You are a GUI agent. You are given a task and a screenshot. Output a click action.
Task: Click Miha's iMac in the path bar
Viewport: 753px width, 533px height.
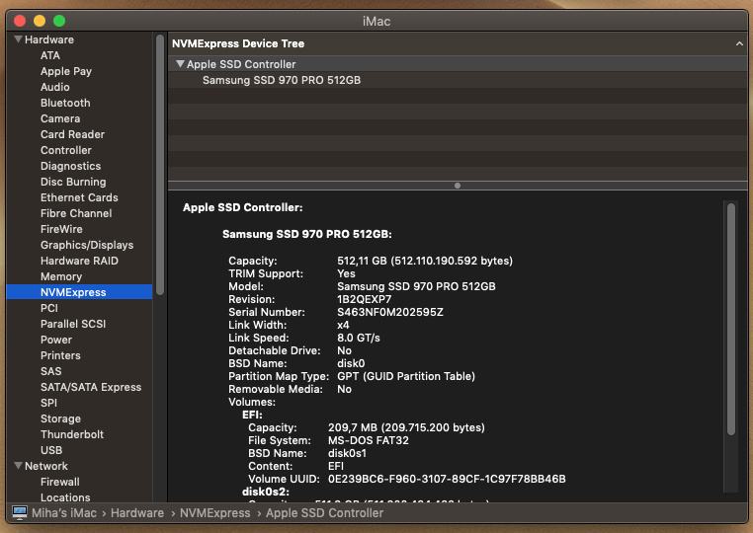[x=64, y=513]
